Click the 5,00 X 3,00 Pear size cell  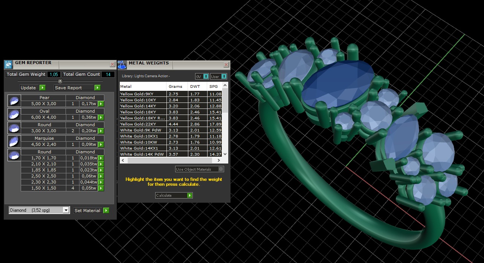(x=43, y=104)
